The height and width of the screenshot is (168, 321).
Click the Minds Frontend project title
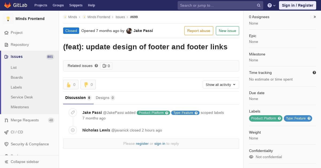[x=30, y=19]
